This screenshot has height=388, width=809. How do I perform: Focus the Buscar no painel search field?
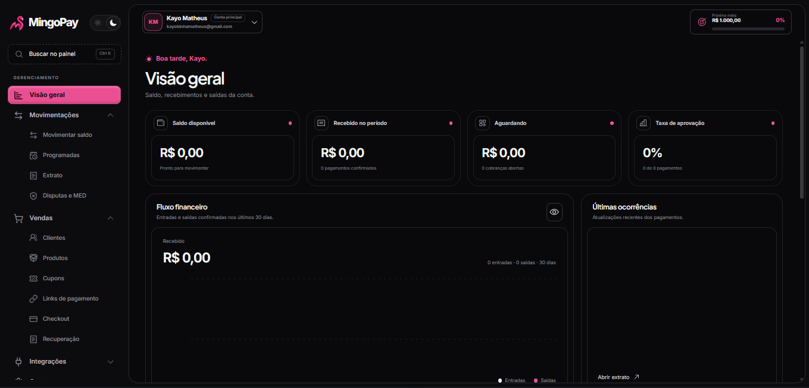click(x=64, y=54)
